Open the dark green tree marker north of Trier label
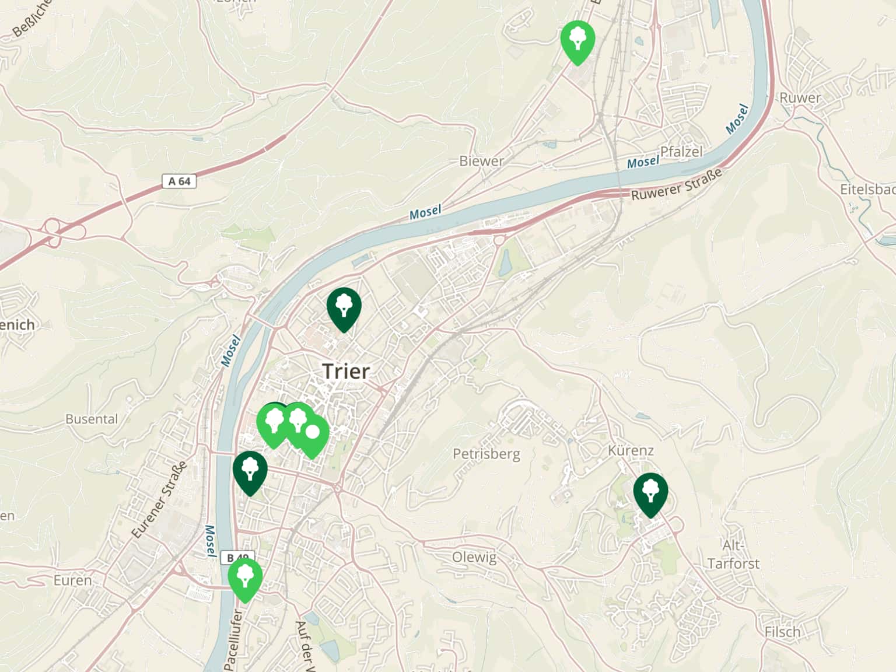 pos(344,309)
